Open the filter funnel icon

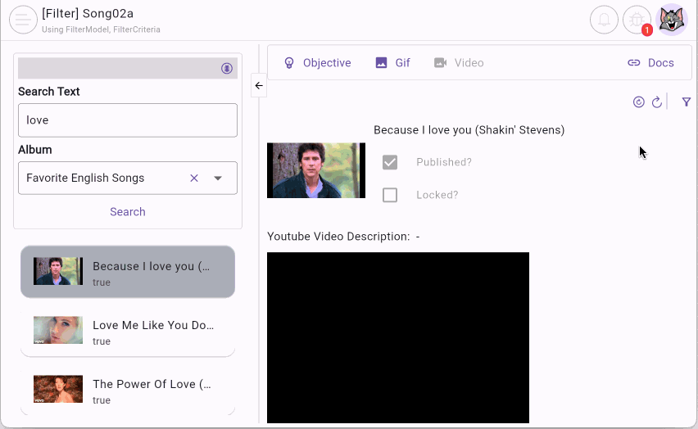[687, 102]
